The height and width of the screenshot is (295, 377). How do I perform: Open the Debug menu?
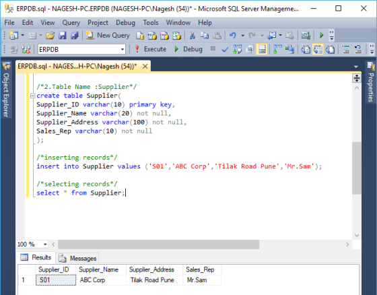[125, 23]
